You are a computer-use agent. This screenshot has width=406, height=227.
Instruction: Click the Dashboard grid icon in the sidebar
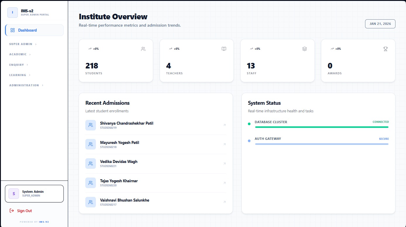coord(12,30)
